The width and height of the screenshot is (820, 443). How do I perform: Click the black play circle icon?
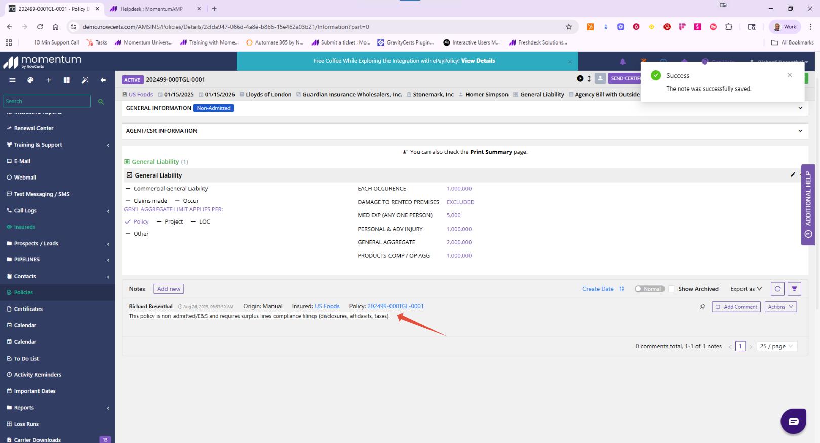click(x=580, y=78)
